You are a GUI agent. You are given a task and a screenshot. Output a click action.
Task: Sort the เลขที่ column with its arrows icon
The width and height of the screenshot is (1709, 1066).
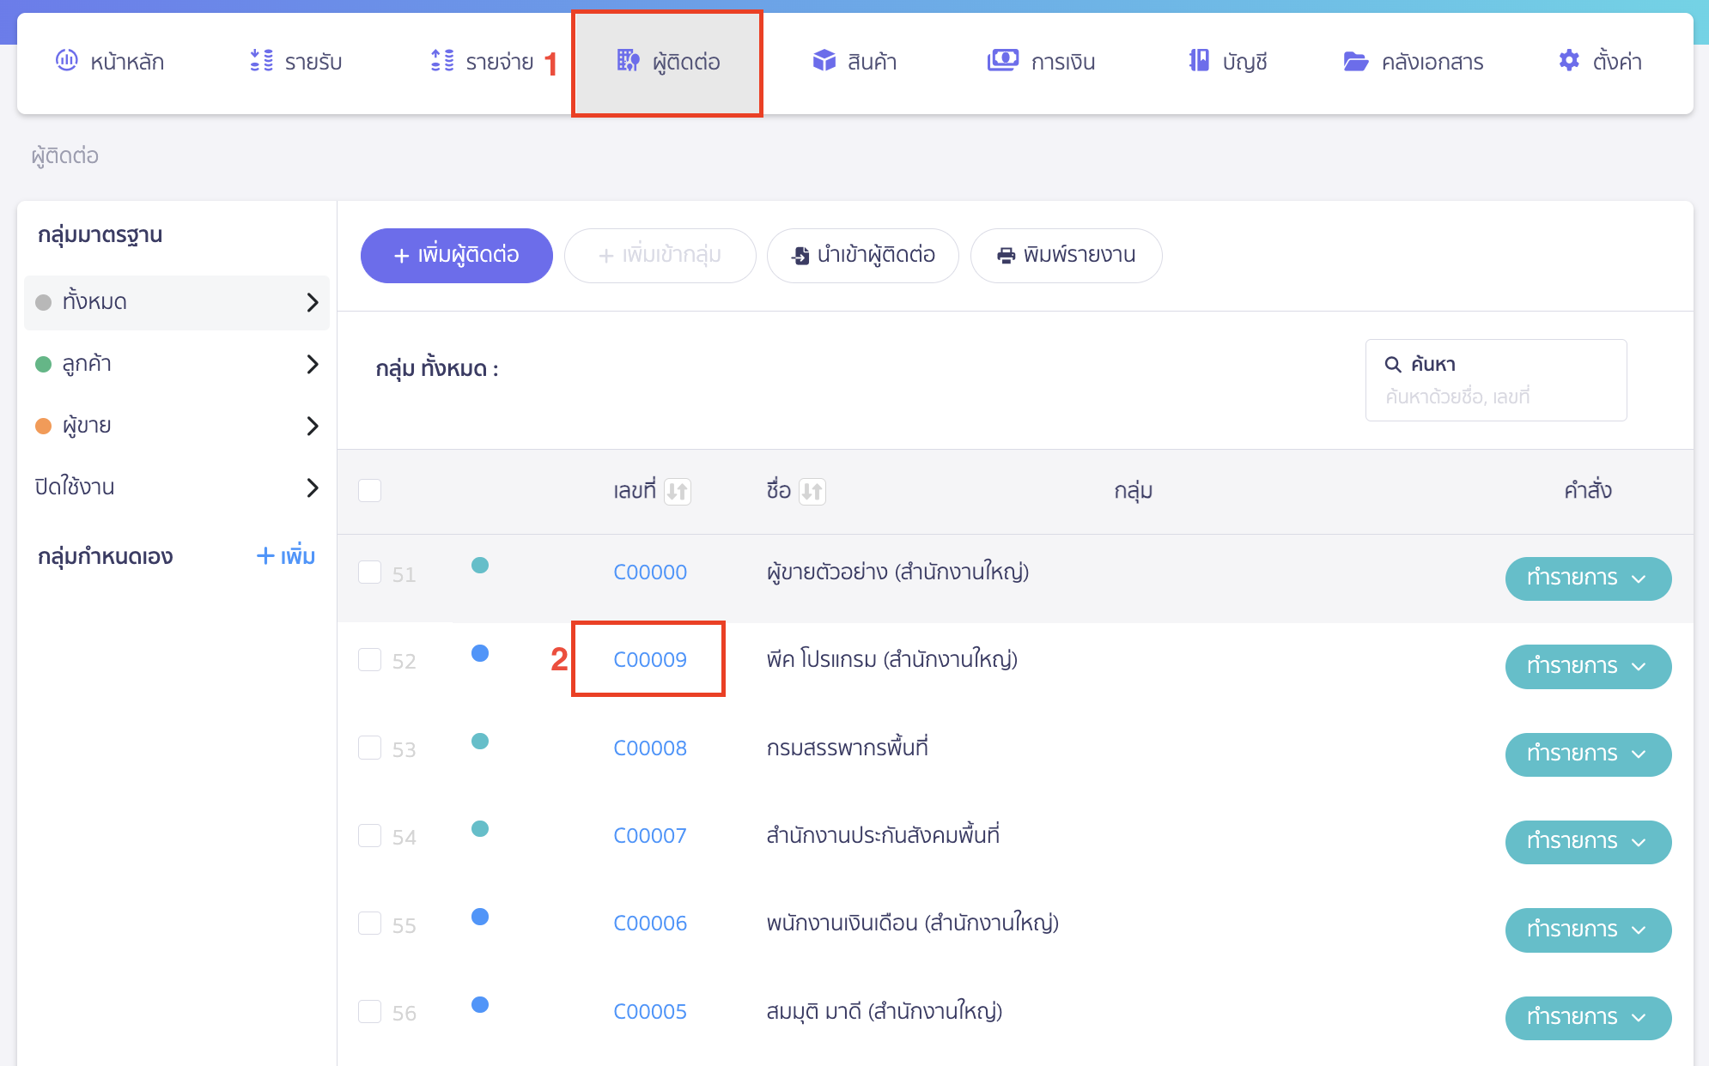678,491
